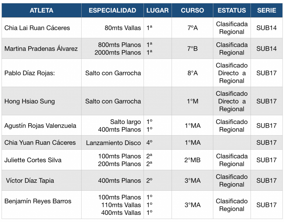Viewport: 284px width, 222px height.
Task: Click the 2°MB course cell
Action: click(x=192, y=160)
